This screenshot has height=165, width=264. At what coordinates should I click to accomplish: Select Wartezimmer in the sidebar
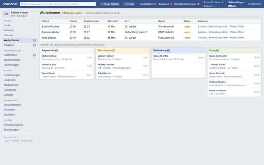click(19, 40)
